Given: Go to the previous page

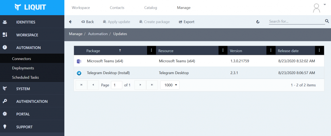Looking at the screenshot, I should coord(93,85).
